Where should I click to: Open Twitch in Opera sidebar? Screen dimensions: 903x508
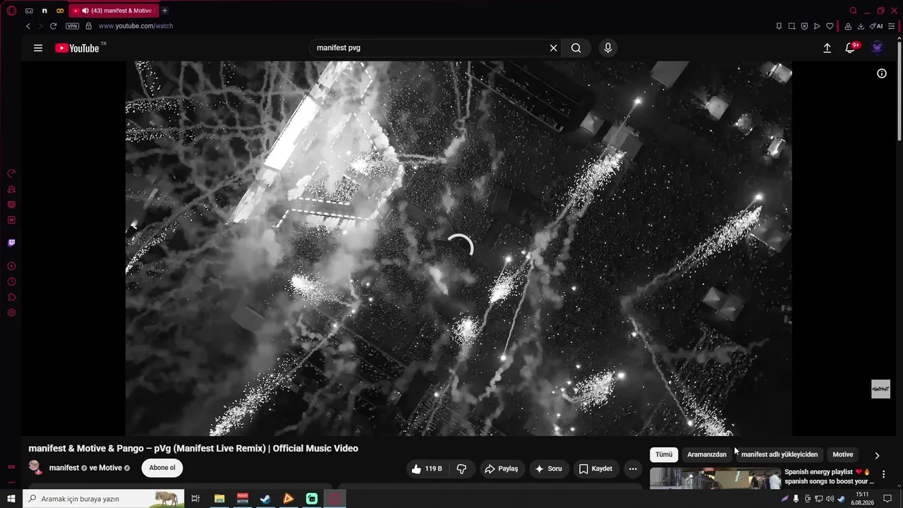tap(11, 243)
